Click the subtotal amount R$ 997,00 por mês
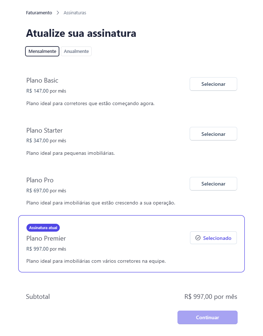Screen dimensions: 263x336 click(x=211, y=297)
